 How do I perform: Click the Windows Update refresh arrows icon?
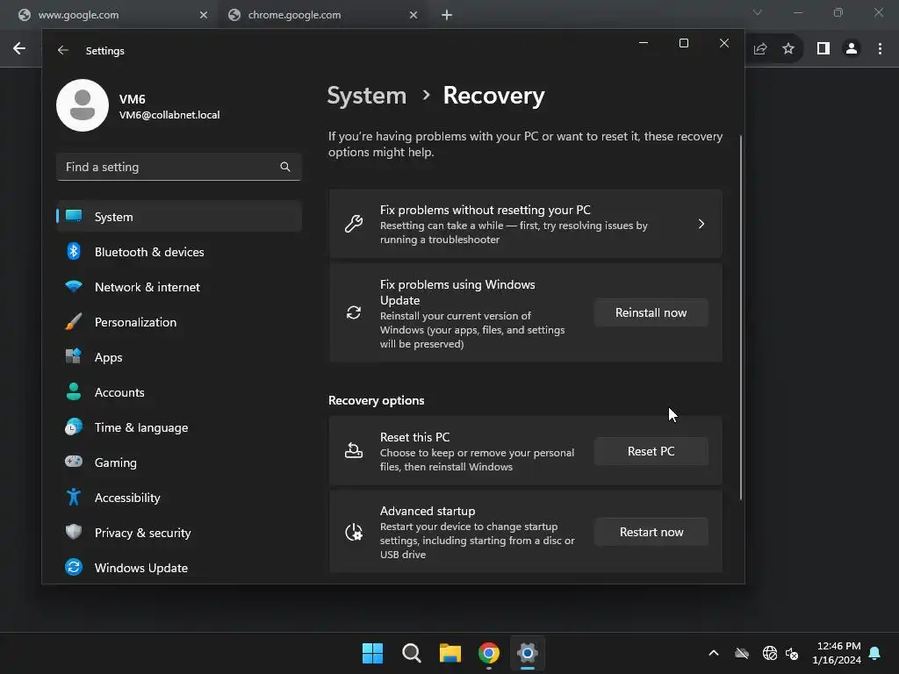click(354, 312)
